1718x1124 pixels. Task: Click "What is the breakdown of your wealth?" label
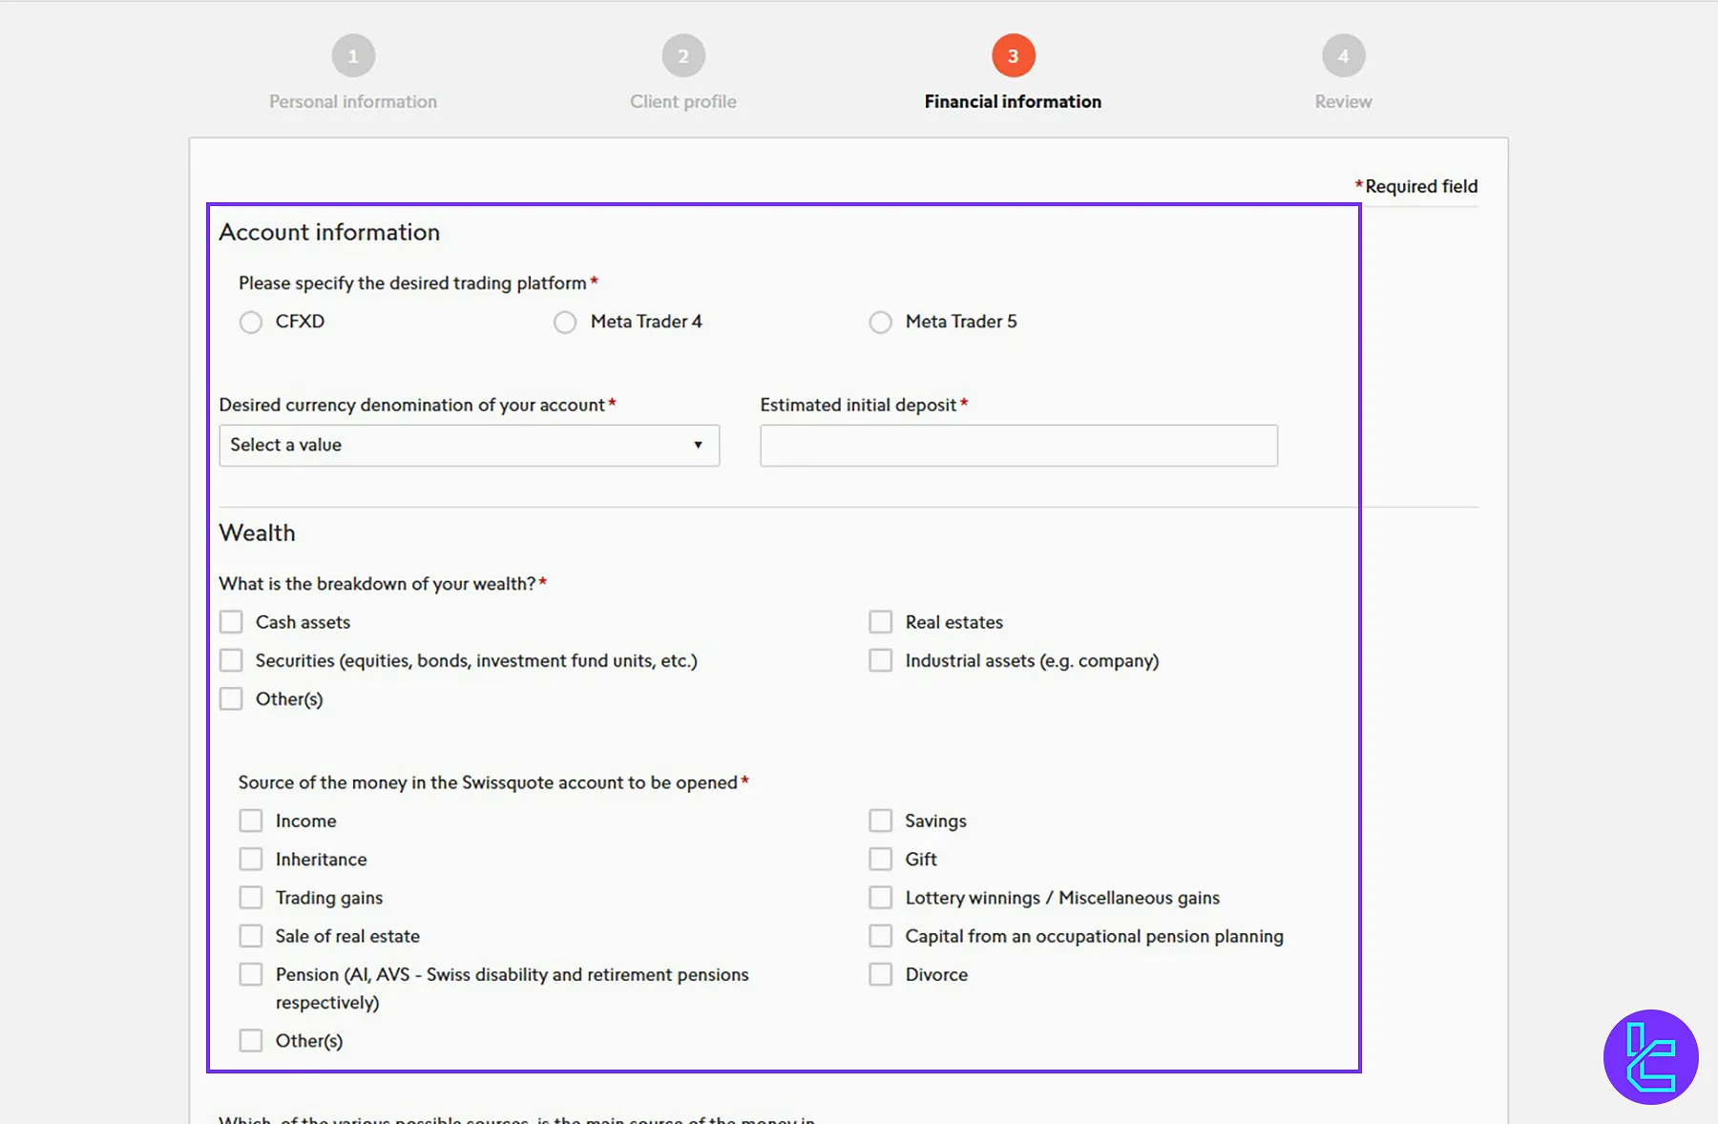click(378, 584)
